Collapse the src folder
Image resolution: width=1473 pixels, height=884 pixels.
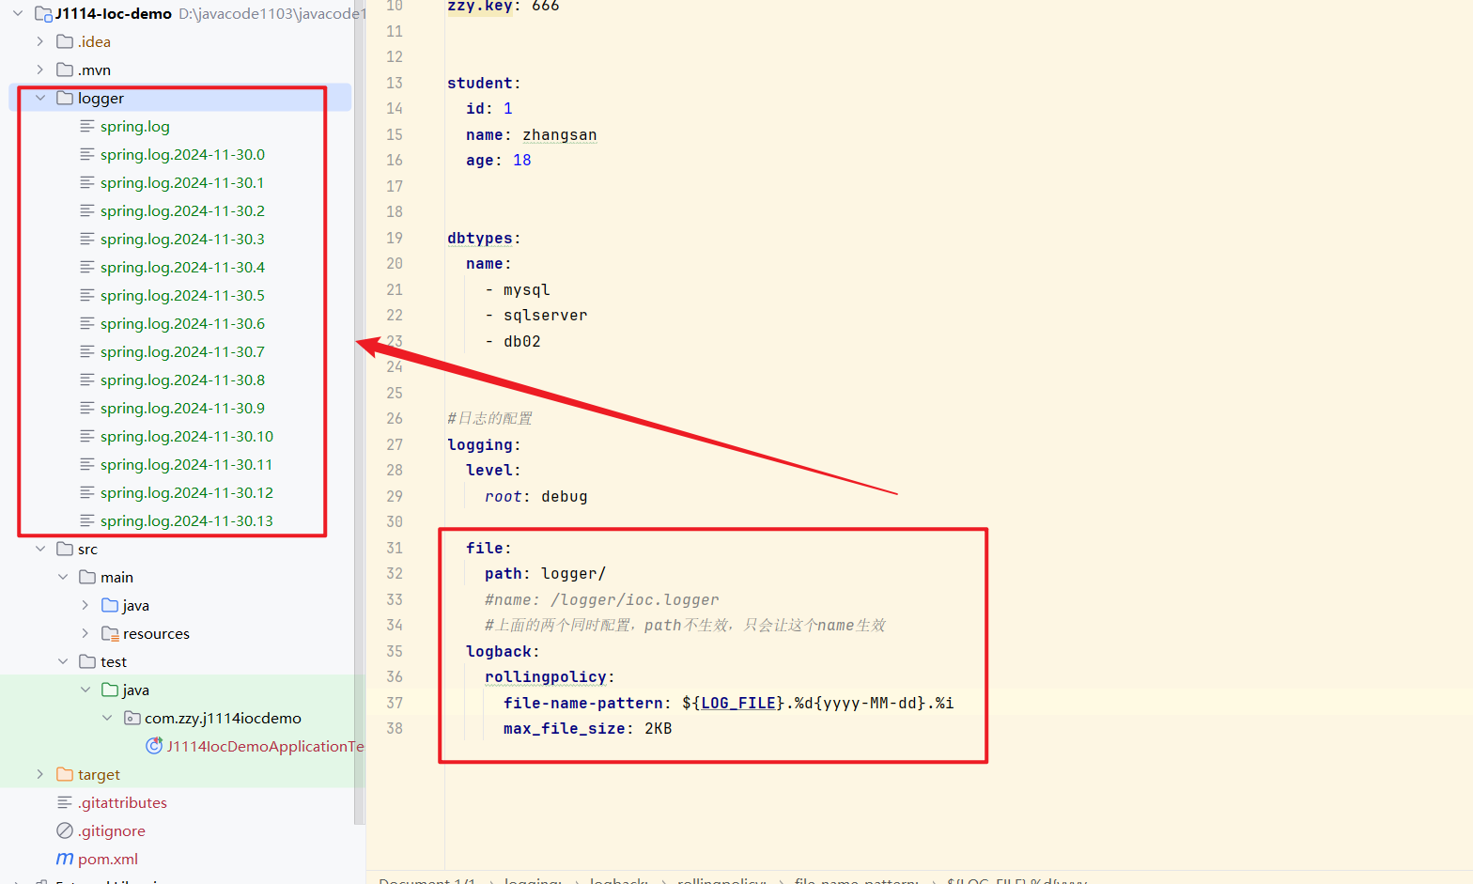[x=39, y=549]
